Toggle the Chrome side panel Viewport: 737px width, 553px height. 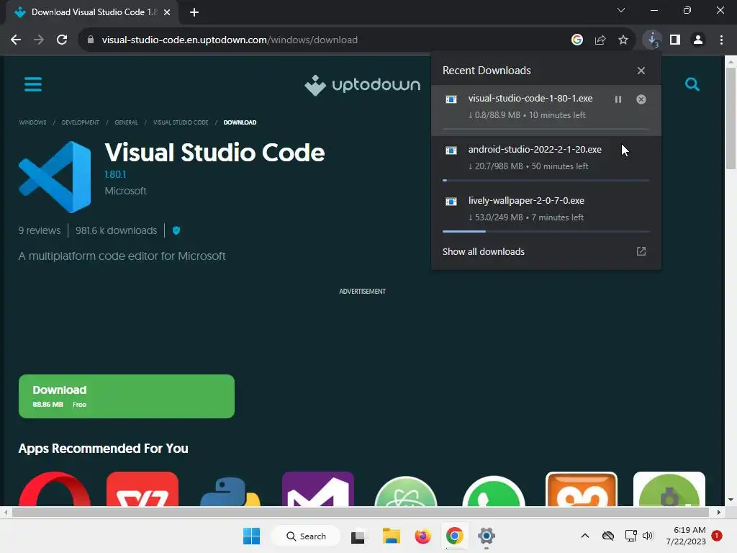pos(675,40)
